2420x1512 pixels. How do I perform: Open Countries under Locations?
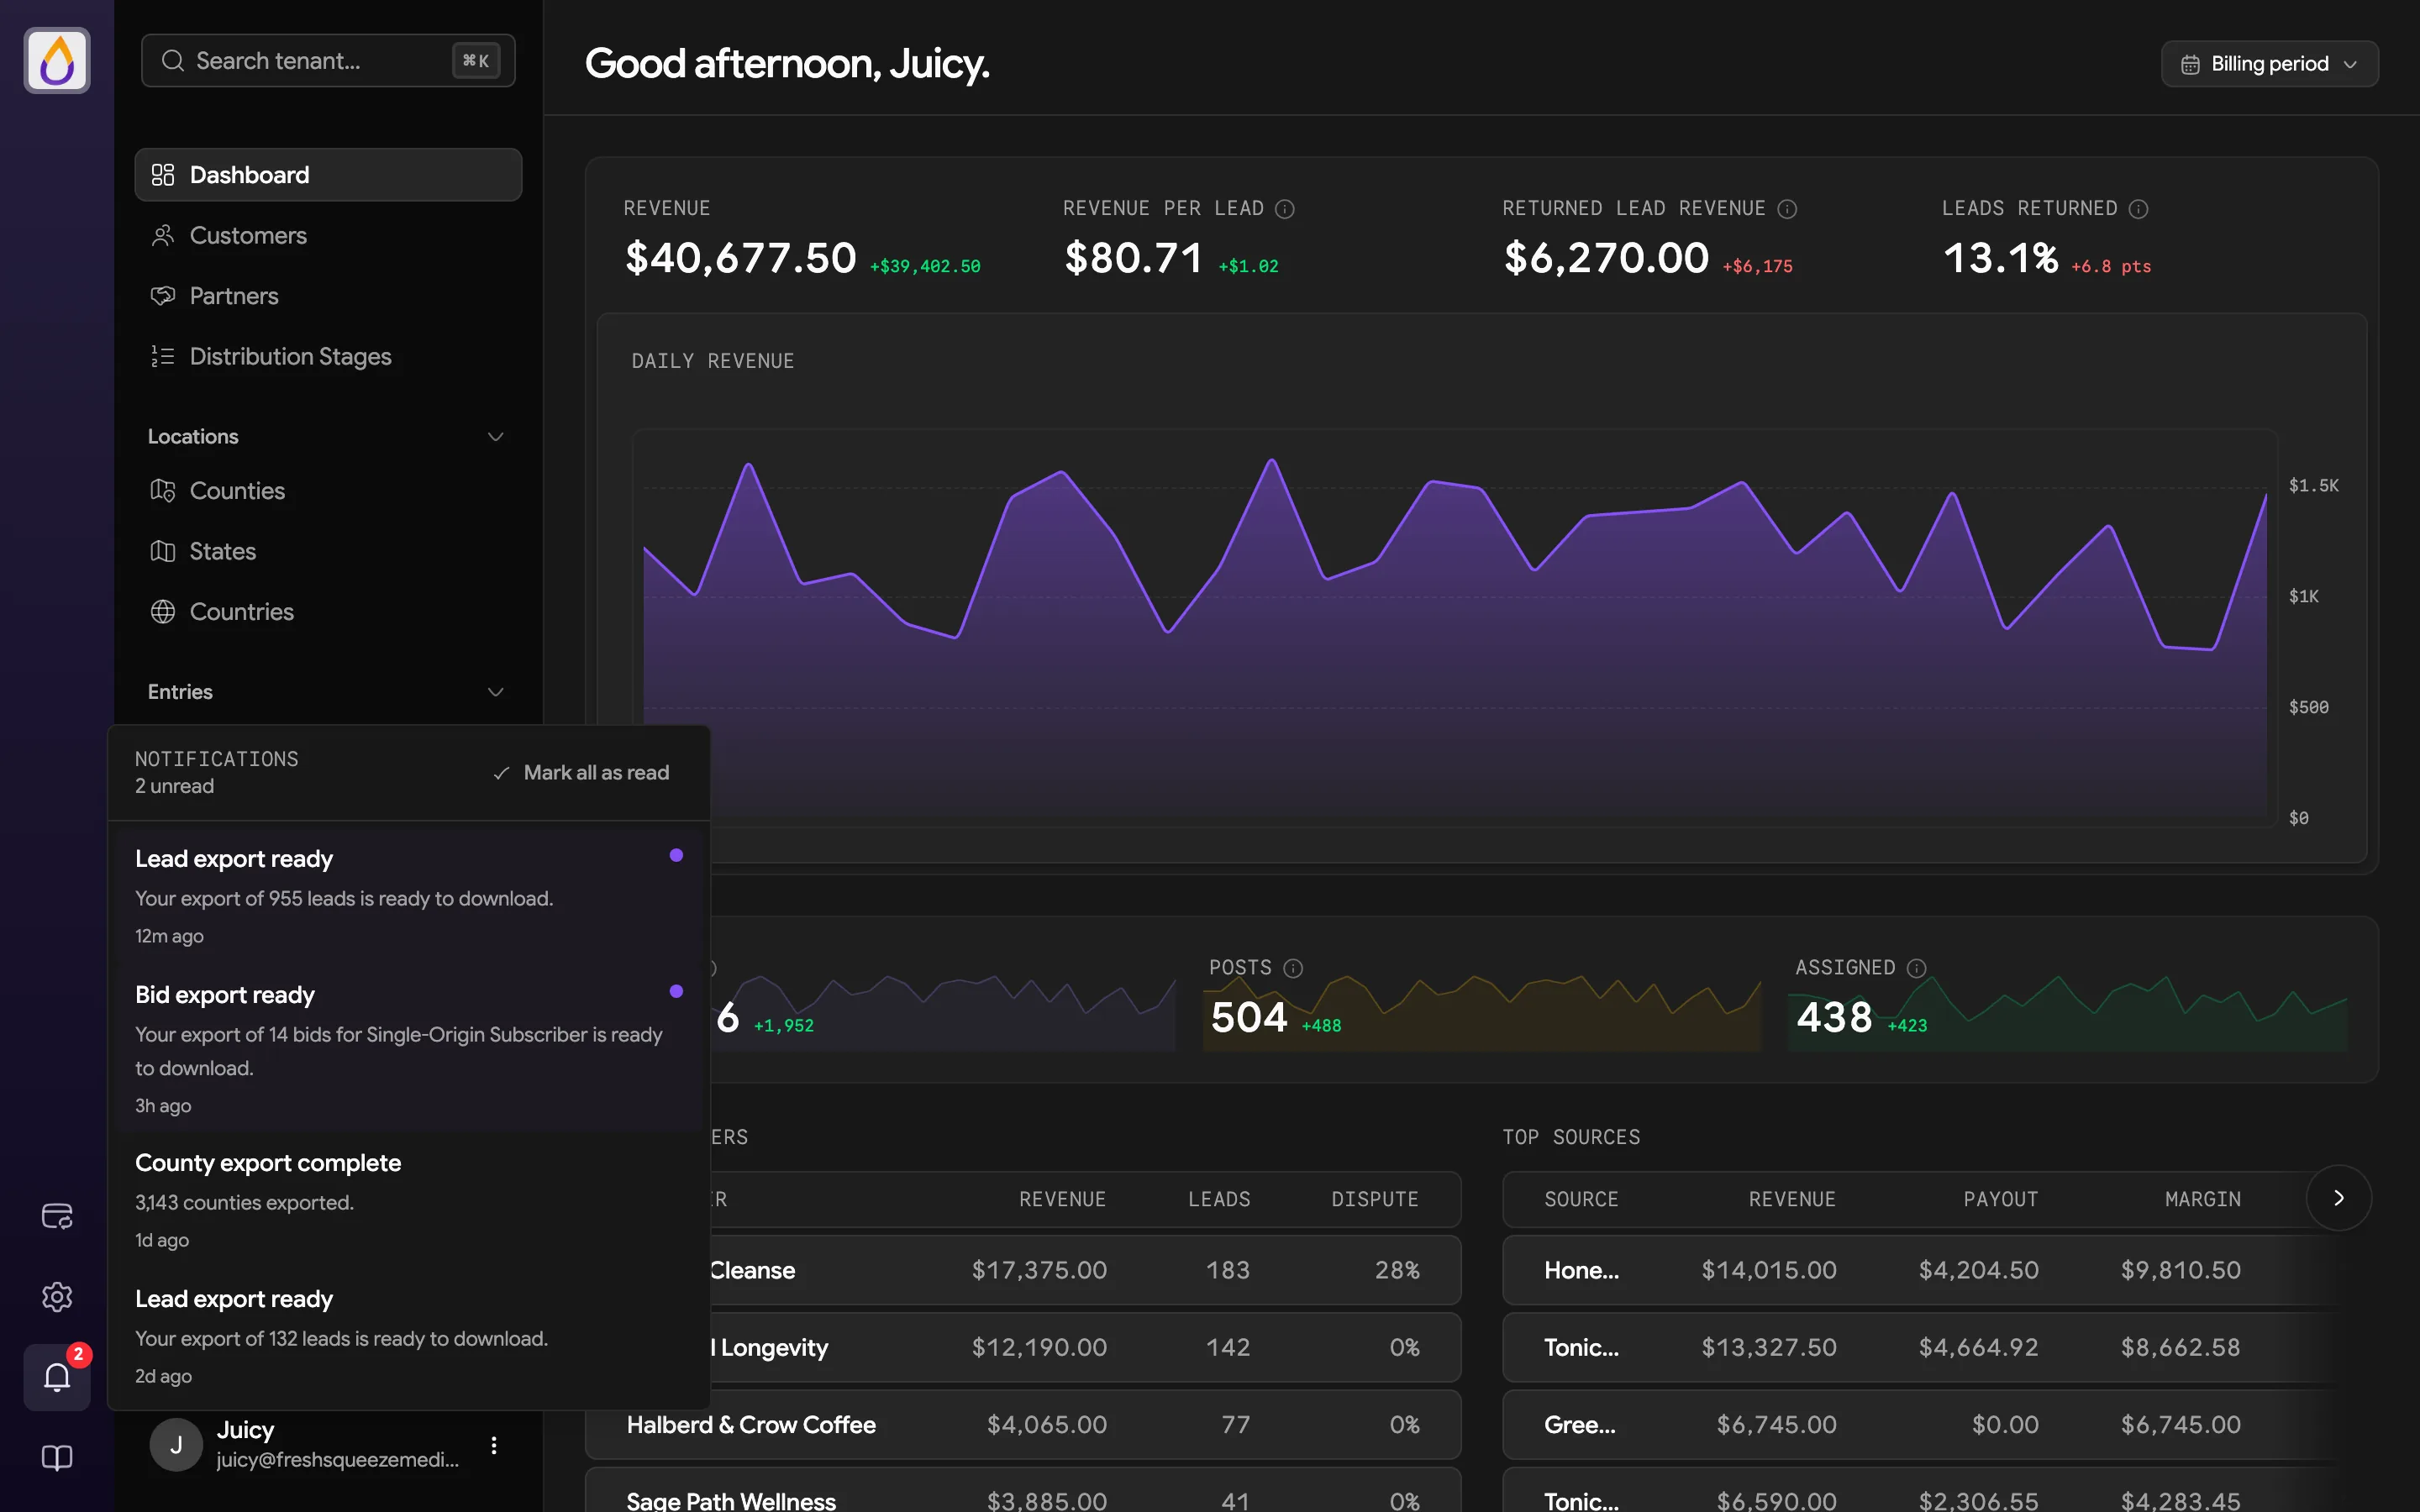click(x=328, y=612)
